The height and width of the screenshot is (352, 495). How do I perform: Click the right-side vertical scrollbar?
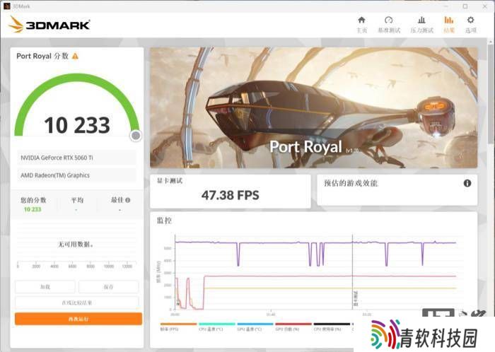(490, 95)
